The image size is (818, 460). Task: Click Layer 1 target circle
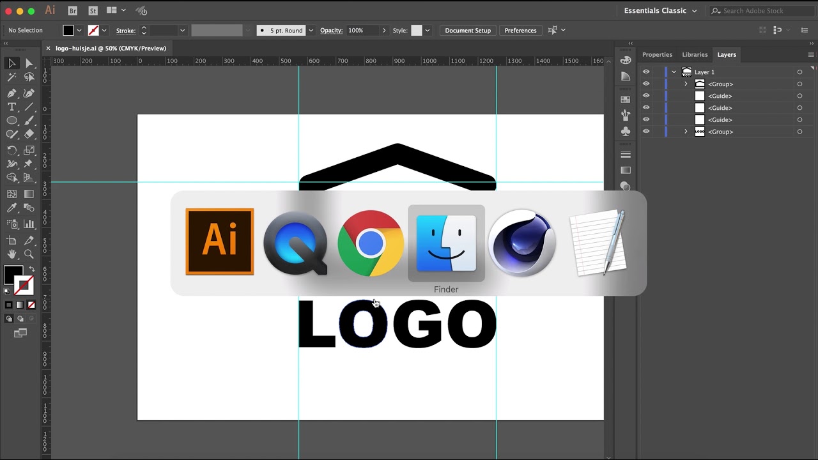(x=799, y=72)
